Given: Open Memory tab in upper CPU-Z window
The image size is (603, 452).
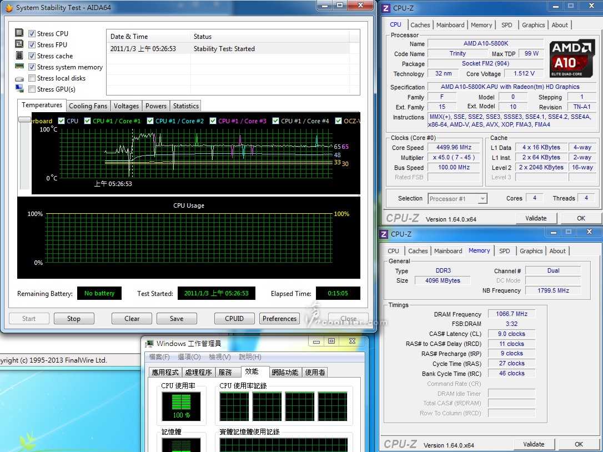Looking at the screenshot, I should (481, 25).
